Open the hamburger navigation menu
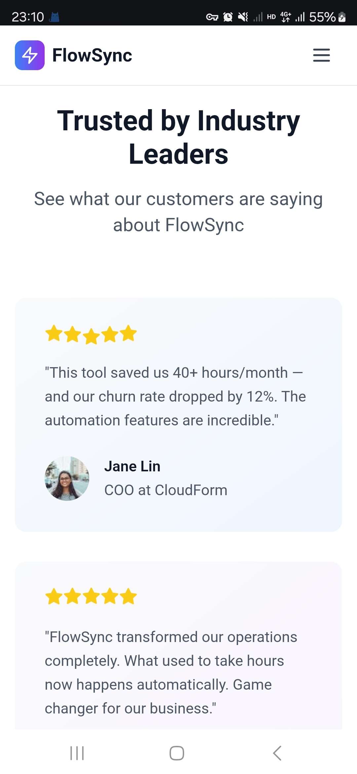Image resolution: width=357 pixels, height=774 pixels. point(321,55)
